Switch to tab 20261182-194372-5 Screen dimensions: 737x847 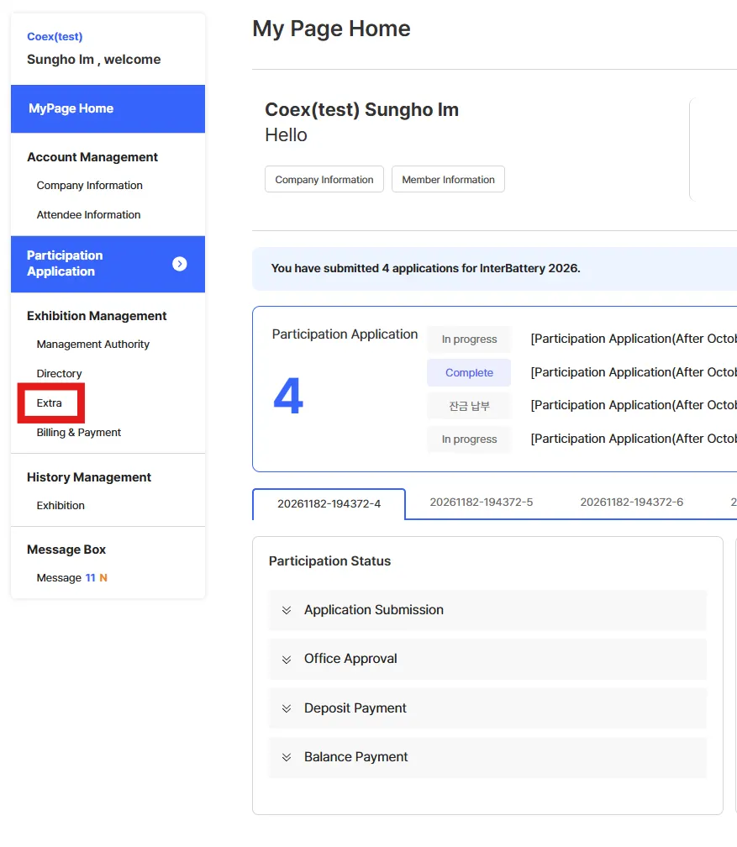(482, 502)
